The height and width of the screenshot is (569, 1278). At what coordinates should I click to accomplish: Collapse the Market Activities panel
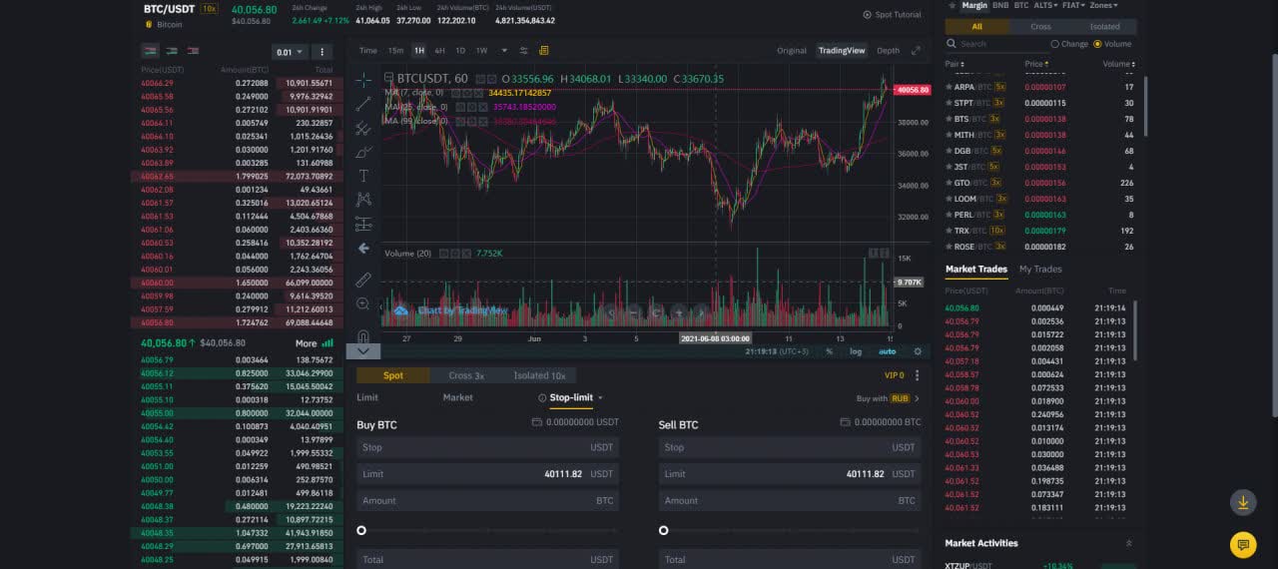click(1129, 543)
